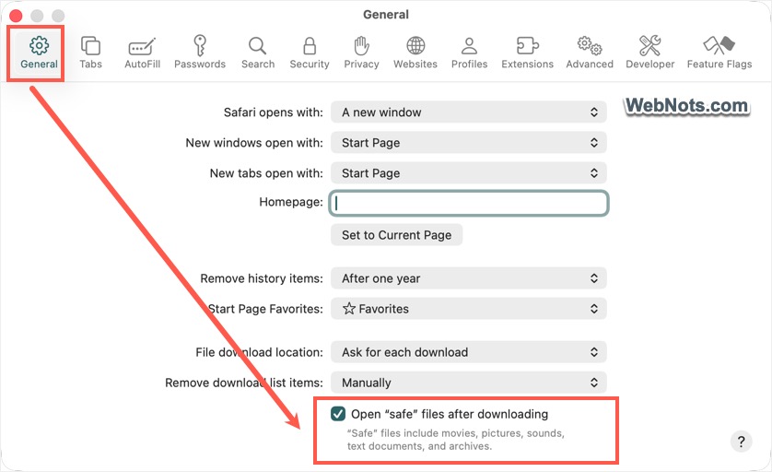This screenshot has width=772, height=472.
Task: Open the Security padlock pane
Action: pos(310,53)
